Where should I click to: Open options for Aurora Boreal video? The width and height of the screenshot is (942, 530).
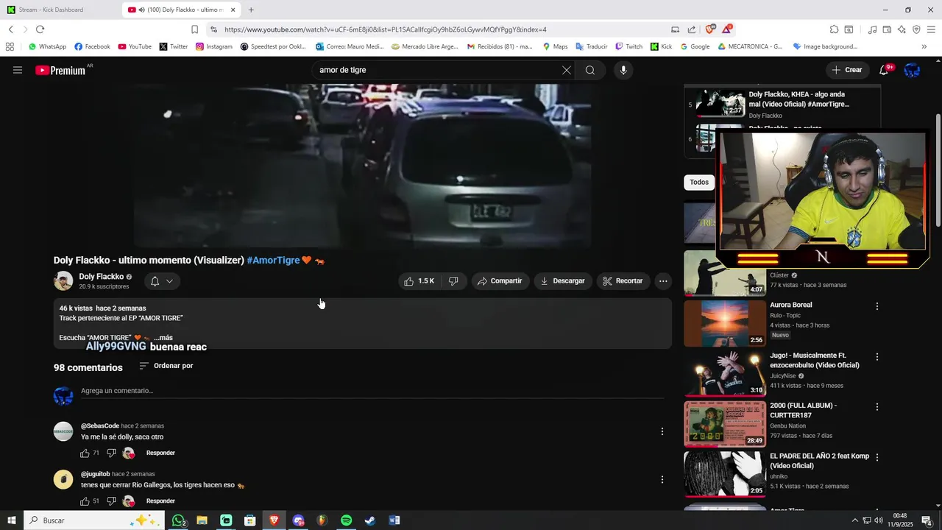pyautogui.click(x=877, y=306)
